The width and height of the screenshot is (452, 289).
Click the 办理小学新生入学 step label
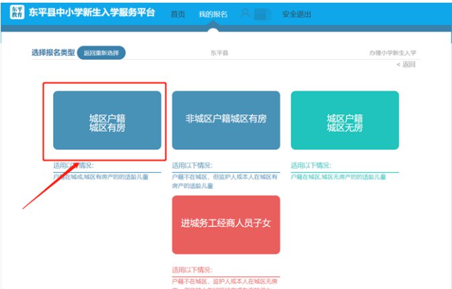click(x=393, y=52)
